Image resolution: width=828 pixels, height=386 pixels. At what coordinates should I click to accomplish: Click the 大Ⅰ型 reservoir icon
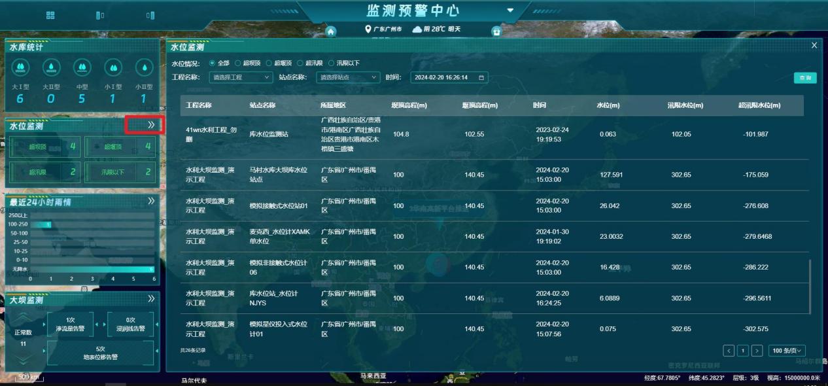click(20, 67)
